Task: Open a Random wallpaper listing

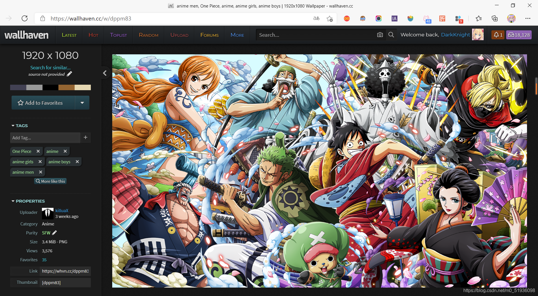Action: click(148, 35)
